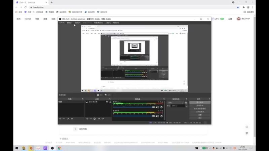Screen dimensions: 269x151
Task: Mute the desktop audio channel speaker icon
Action: pyautogui.click(x=157, y=116)
